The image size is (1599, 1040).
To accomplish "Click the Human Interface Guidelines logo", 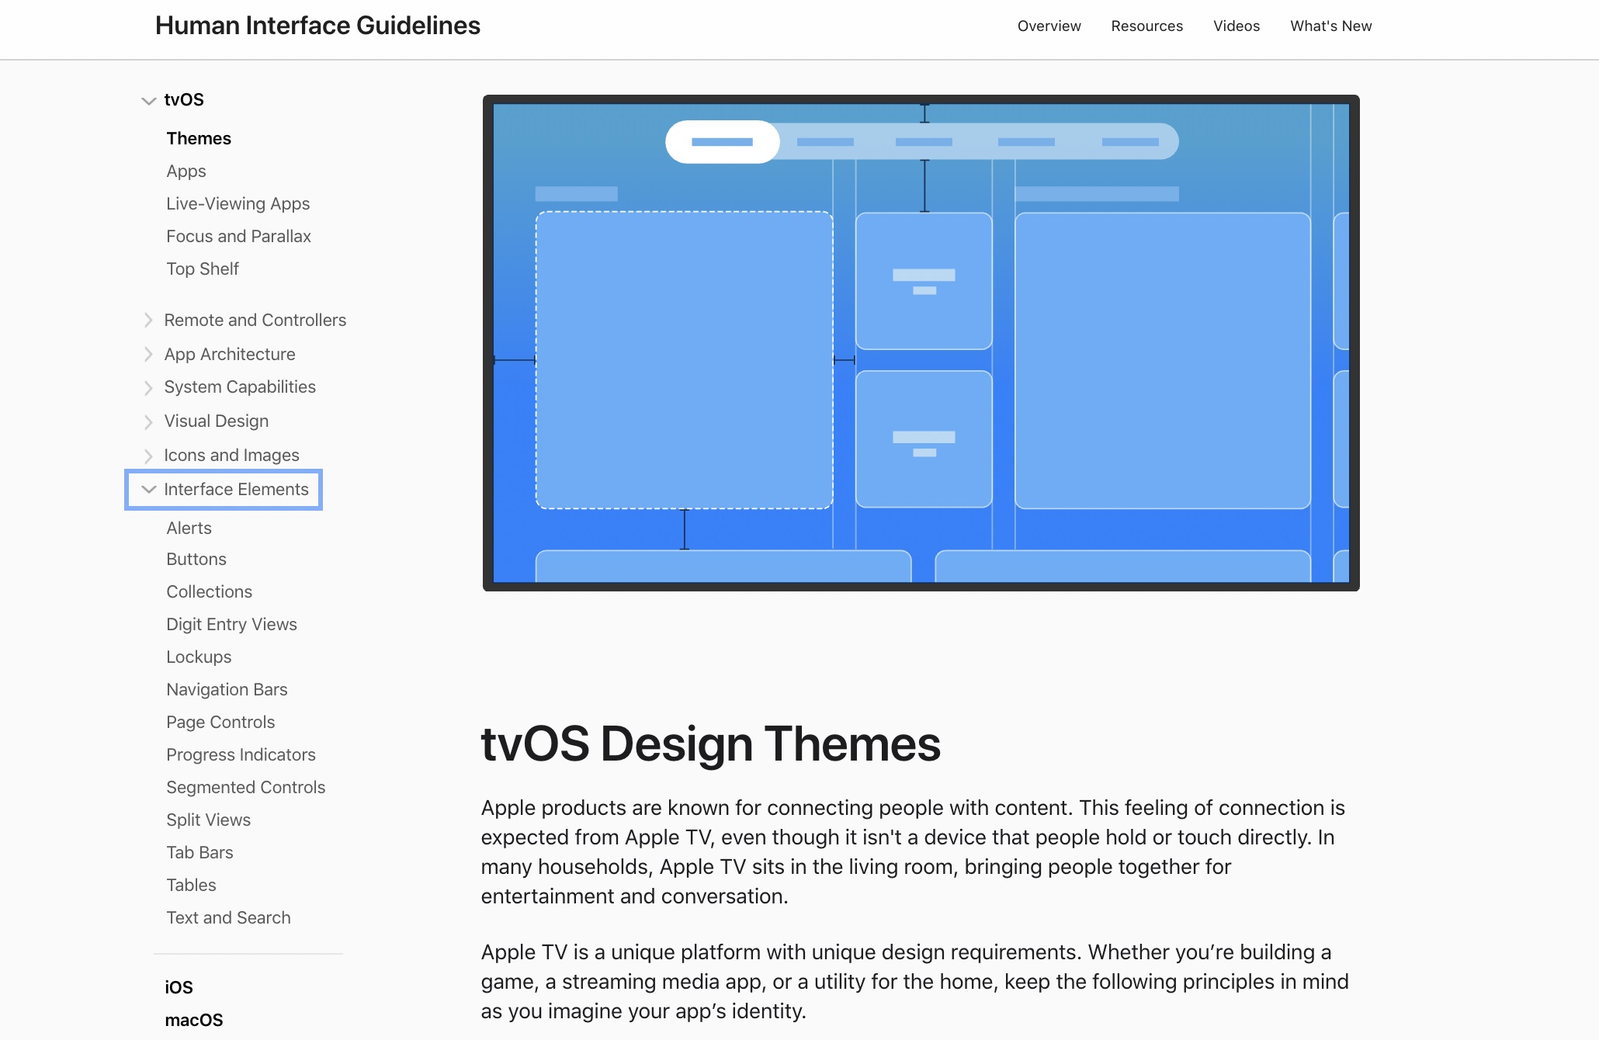I will (317, 23).
